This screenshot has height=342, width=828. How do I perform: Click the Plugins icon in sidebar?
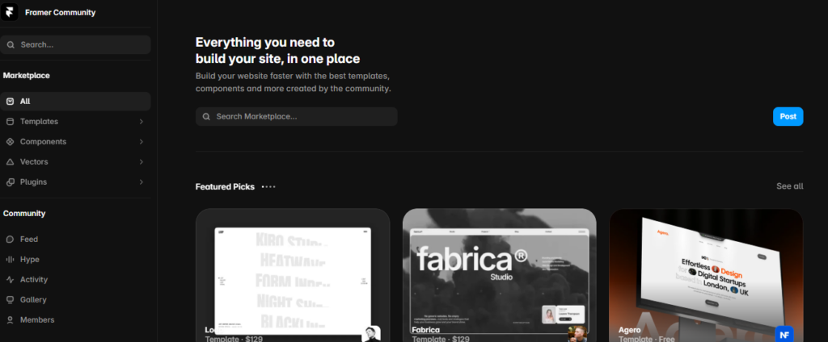(10, 181)
